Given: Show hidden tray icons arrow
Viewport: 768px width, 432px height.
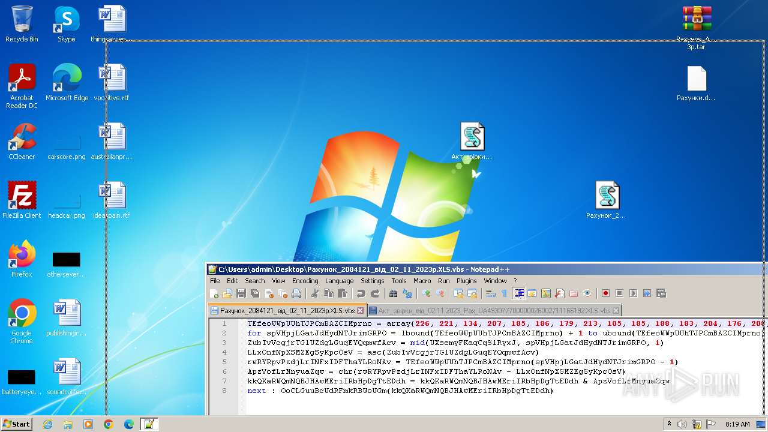Looking at the screenshot, I should click(x=668, y=424).
